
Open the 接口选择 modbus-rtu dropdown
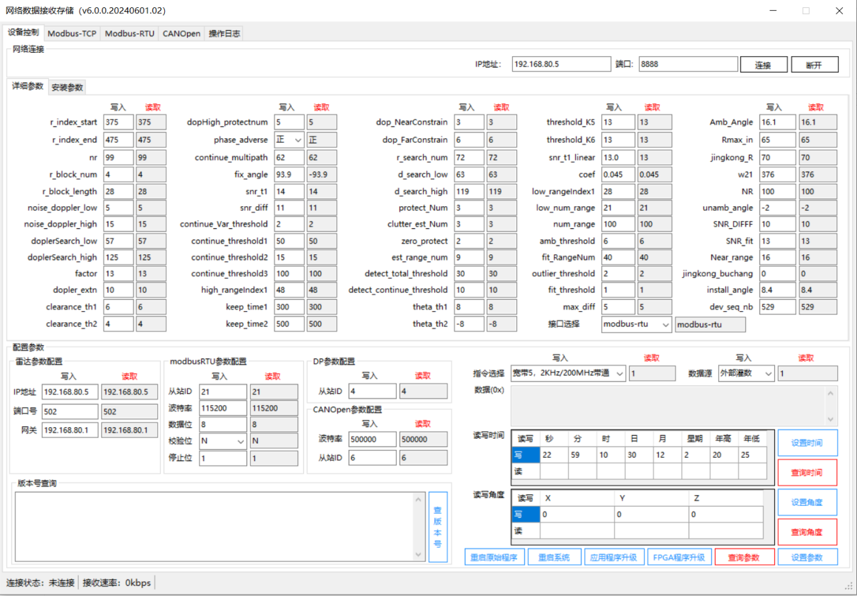(x=665, y=324)
